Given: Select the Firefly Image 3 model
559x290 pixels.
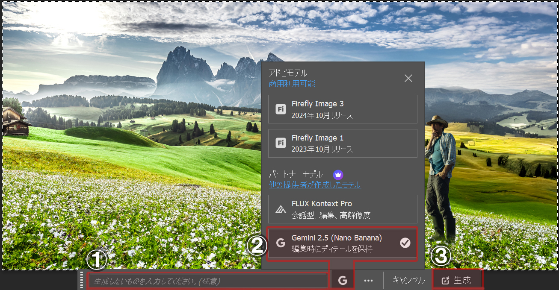Looking at the screenshot, I should coord(343,109).
